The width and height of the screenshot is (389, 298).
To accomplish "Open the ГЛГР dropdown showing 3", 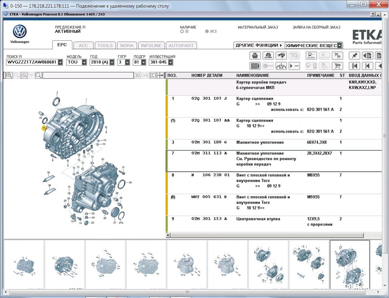I will 127,62.
